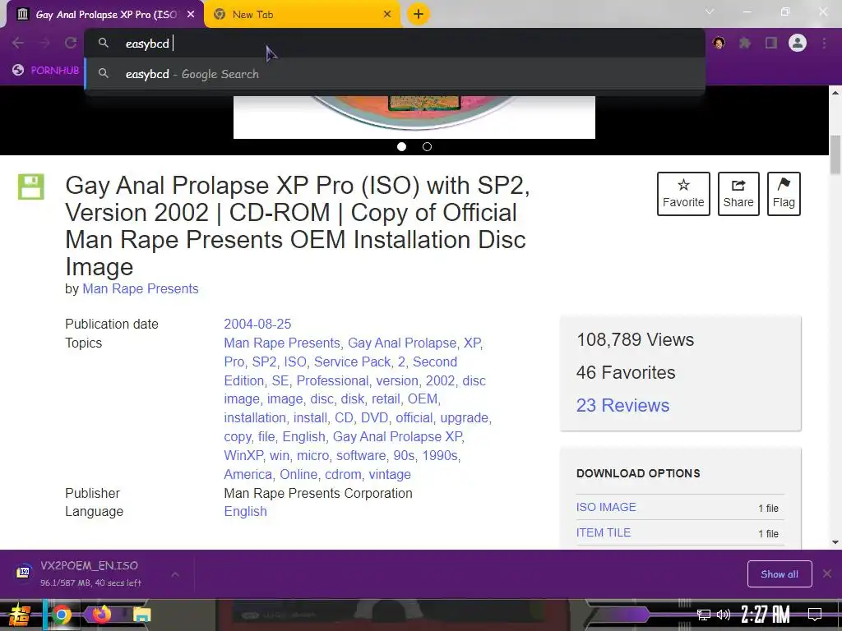842x631 pixels.
Task: Open the 23 Reviews link
Action: click(622, 405)
